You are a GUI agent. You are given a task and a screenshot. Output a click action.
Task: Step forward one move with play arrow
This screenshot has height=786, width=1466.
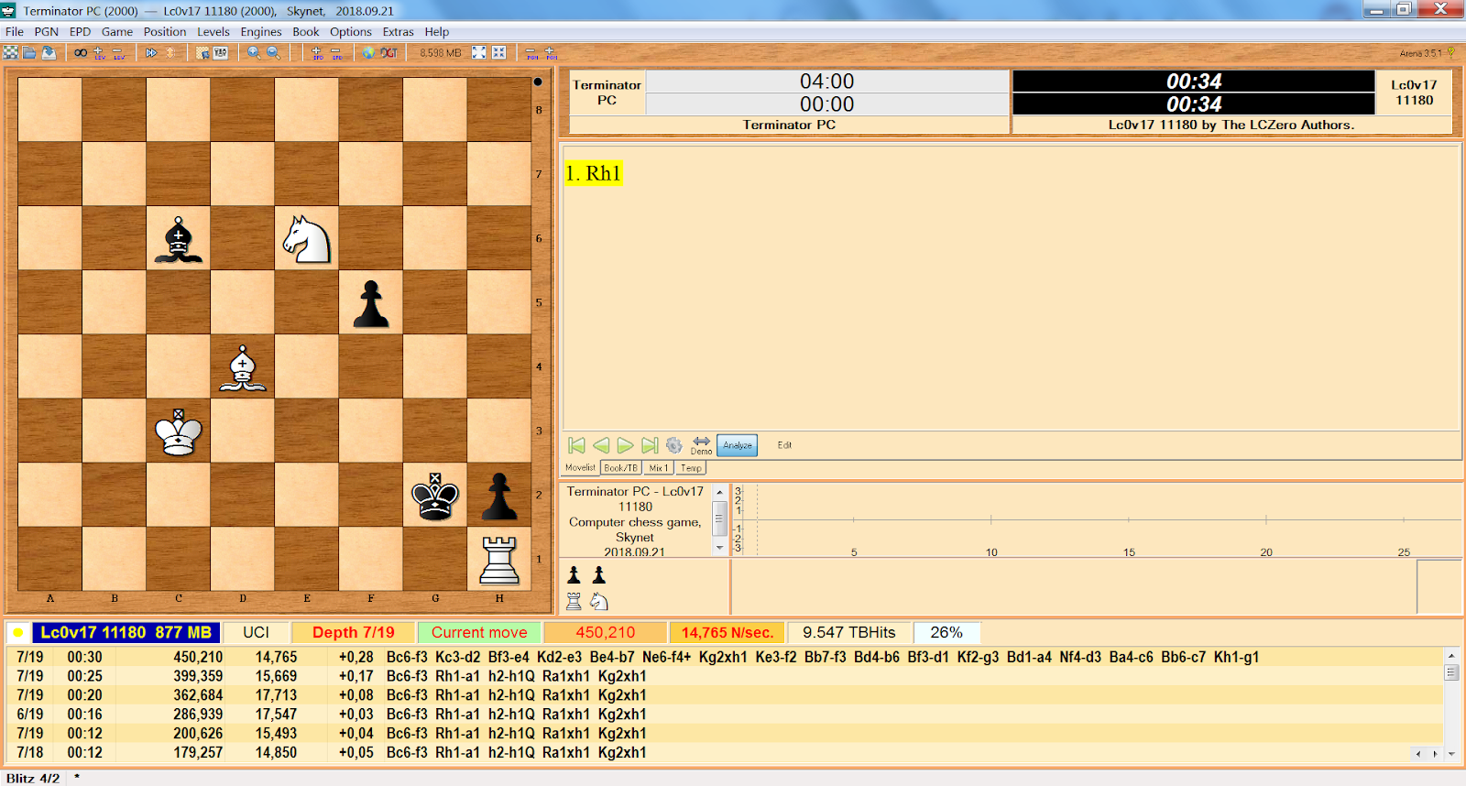(x=626, y=445)
